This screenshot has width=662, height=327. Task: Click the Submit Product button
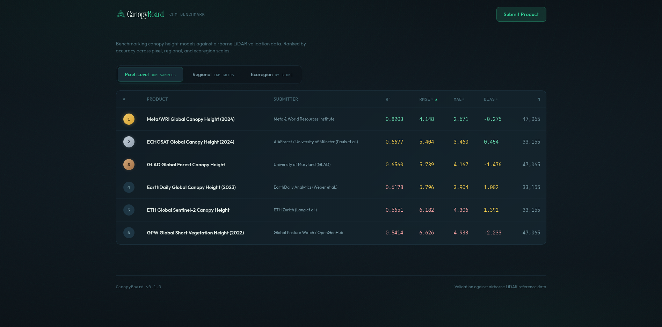coord(521,14)
